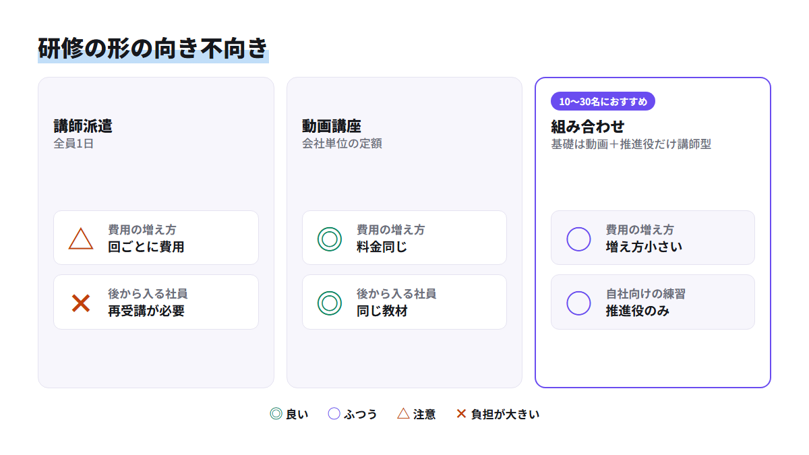Click the 良い legend label

click(297, 414)
